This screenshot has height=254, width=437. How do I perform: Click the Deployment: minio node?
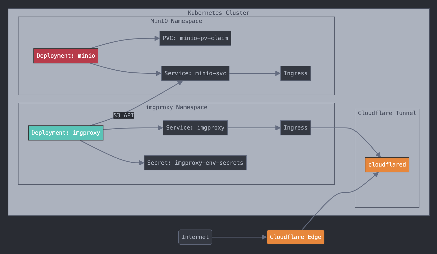click(x=66, y=56)
